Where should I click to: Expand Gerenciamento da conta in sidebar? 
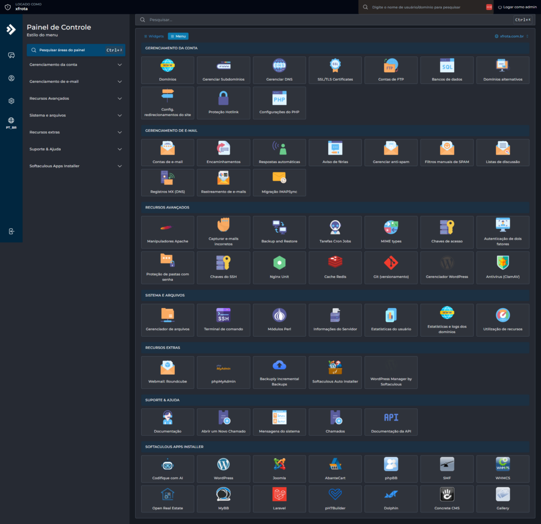pos(76,64)
